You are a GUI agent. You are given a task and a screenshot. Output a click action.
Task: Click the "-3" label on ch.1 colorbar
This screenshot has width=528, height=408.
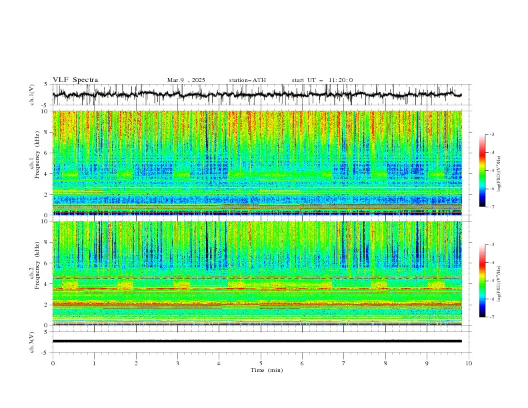(492, 134)
